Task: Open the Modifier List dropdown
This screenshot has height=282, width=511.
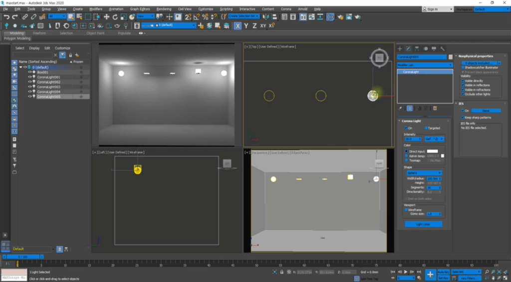Action: click(425, 65)
